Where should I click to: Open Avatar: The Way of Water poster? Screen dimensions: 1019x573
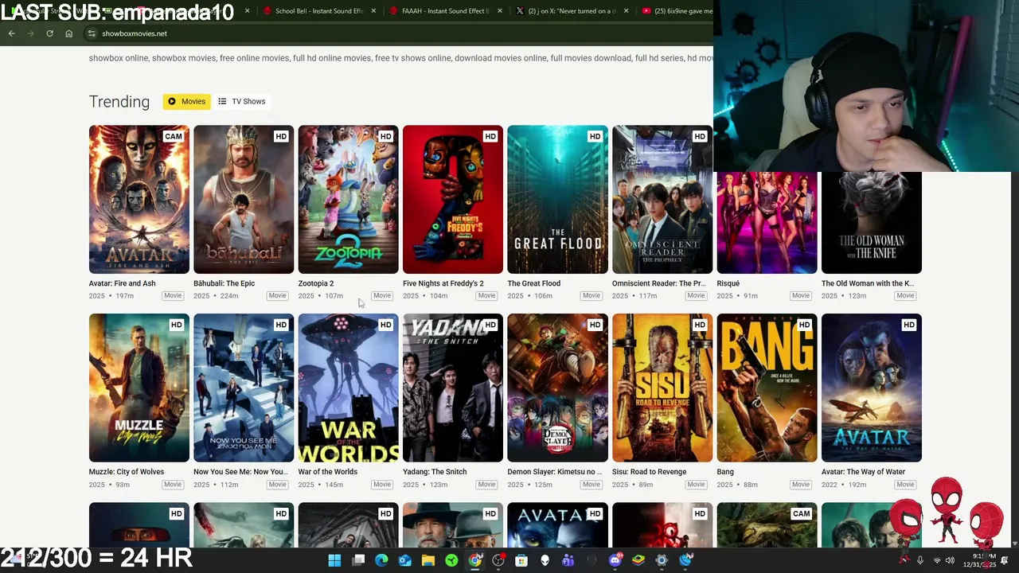[x=872, y=388]
